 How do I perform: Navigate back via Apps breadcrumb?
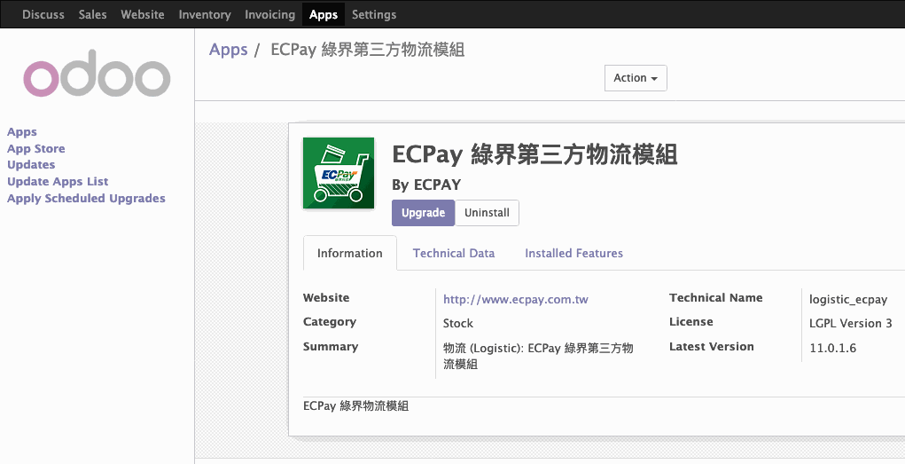228,50
